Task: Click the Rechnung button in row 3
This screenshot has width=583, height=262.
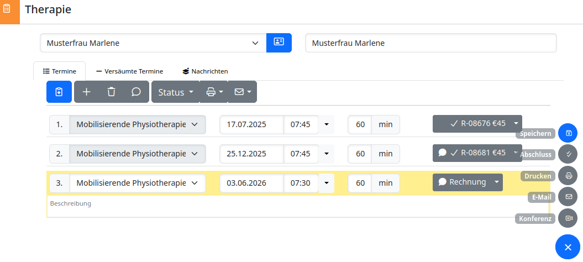Action: 462,182
